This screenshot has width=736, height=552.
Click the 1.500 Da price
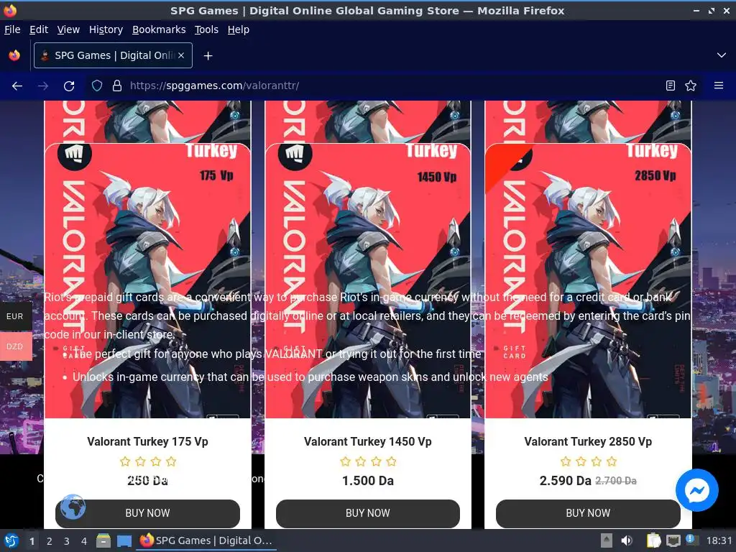pos(367,481)
